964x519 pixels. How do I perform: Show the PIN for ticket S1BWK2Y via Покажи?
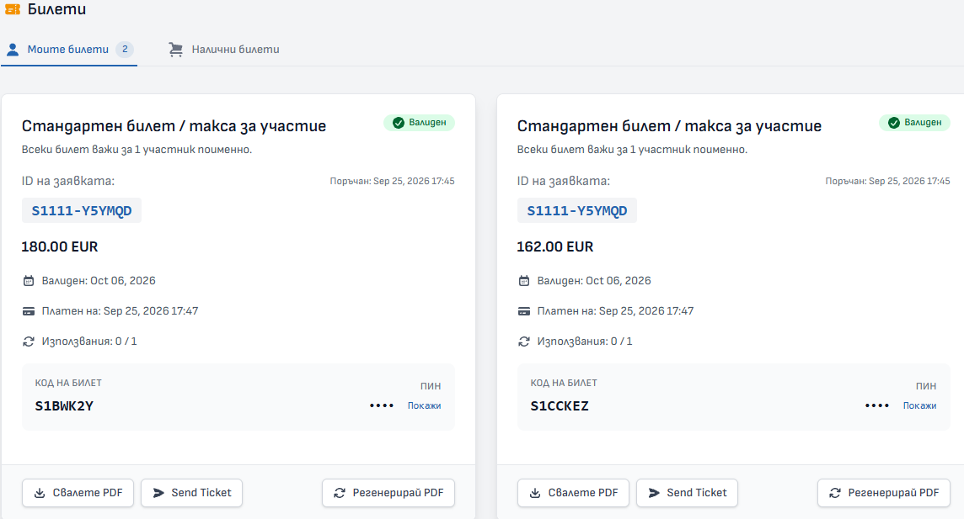click(x=424, y=405)
